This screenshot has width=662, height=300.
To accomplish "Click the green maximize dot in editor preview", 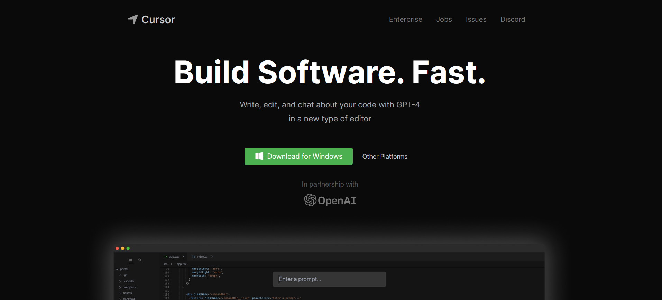I will [x=128, y=249].
